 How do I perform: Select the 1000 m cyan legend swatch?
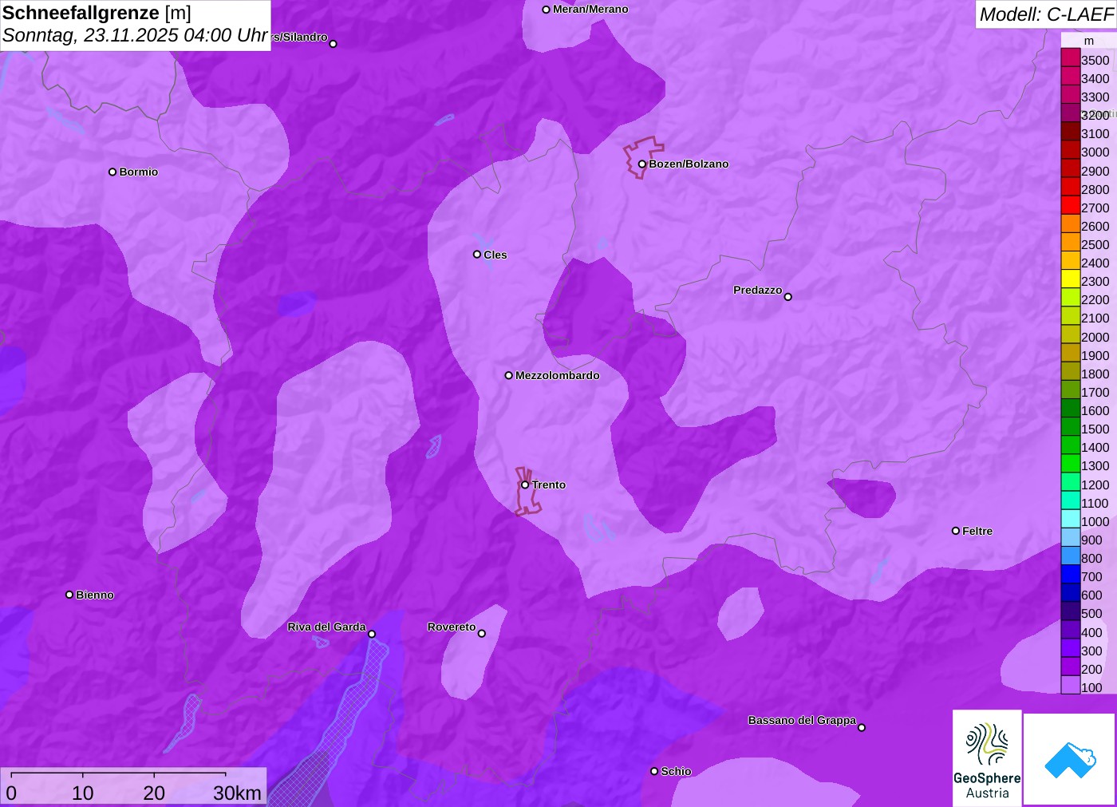pyautogui.click(x=1070, y=519)
